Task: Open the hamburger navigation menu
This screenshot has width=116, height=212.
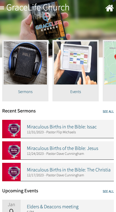Action: [2, 8]
